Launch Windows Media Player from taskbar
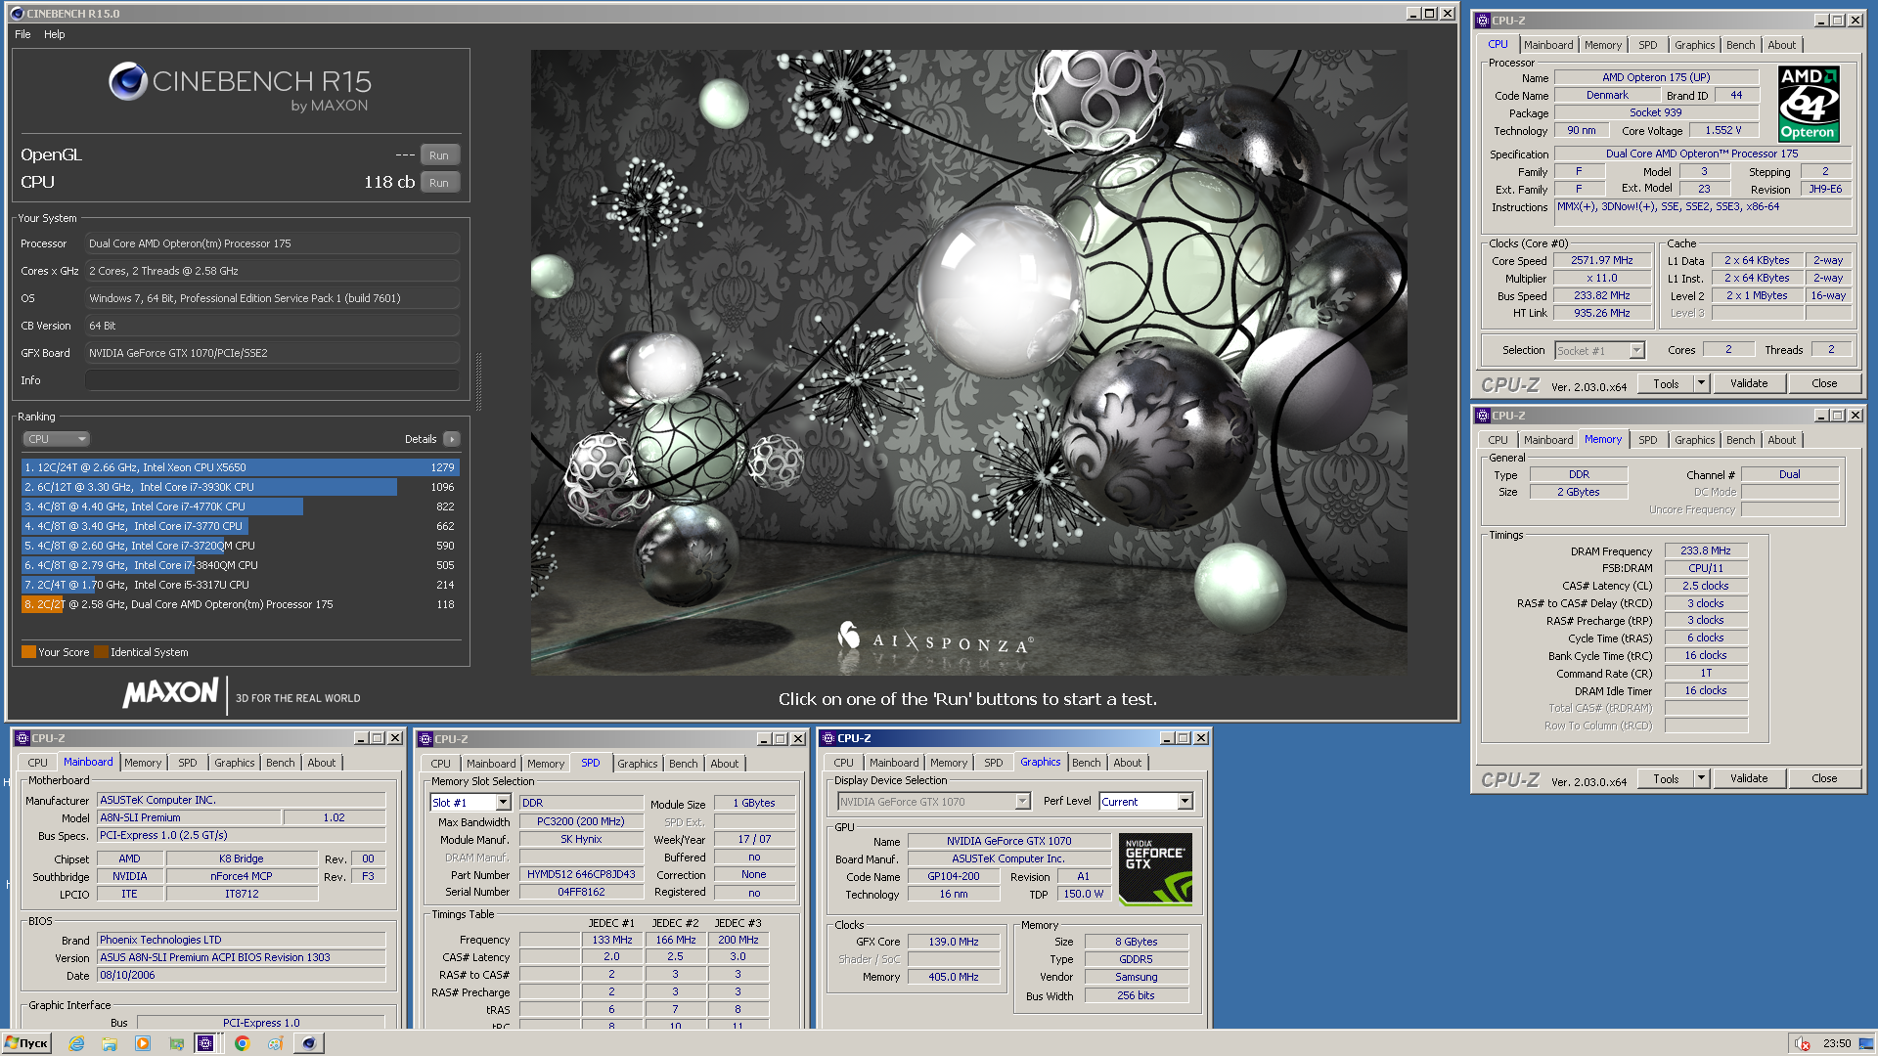1878x1056 pixels. click(x=143, y=1043)
